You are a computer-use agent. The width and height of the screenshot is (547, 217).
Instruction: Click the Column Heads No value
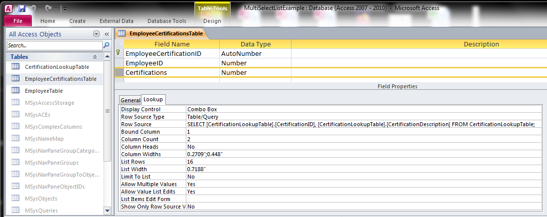point(364,147)
